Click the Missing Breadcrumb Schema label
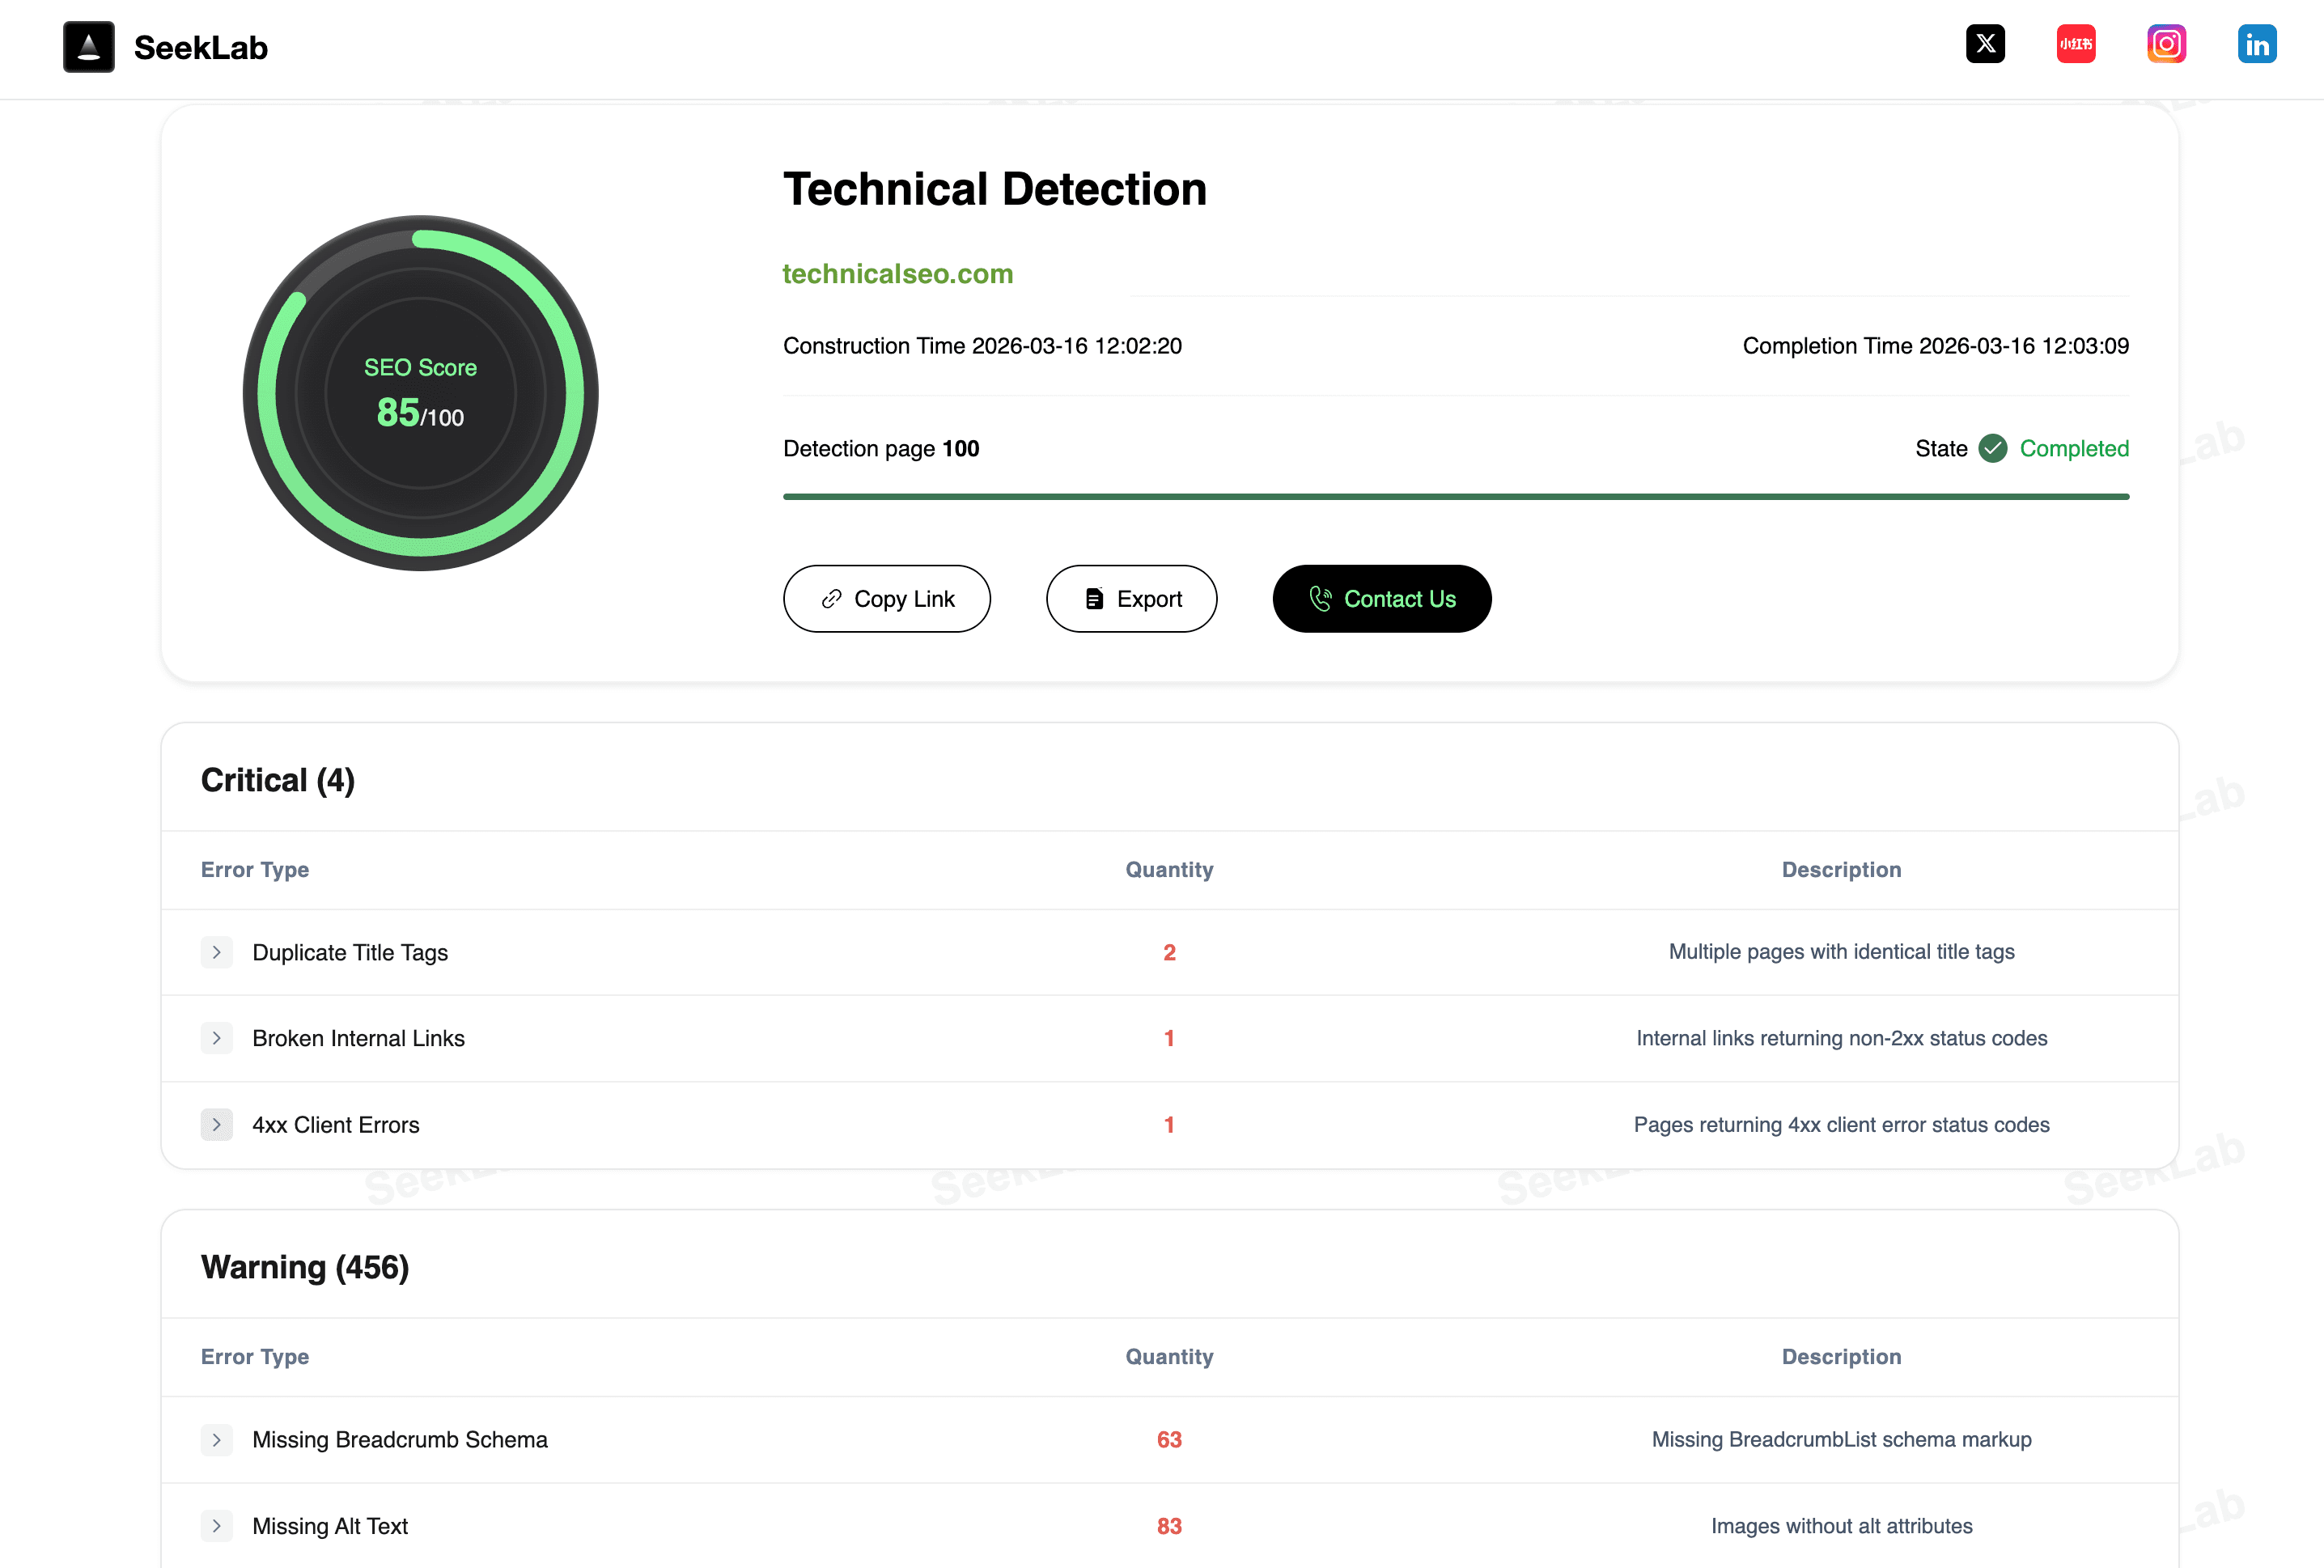This screenshot has height=1568, width=2324. [400, 1440]
